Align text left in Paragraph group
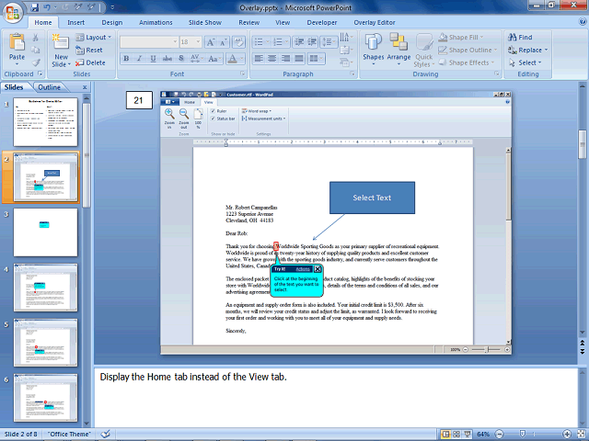This screenshot has height=441, width=589. point(259,59)
